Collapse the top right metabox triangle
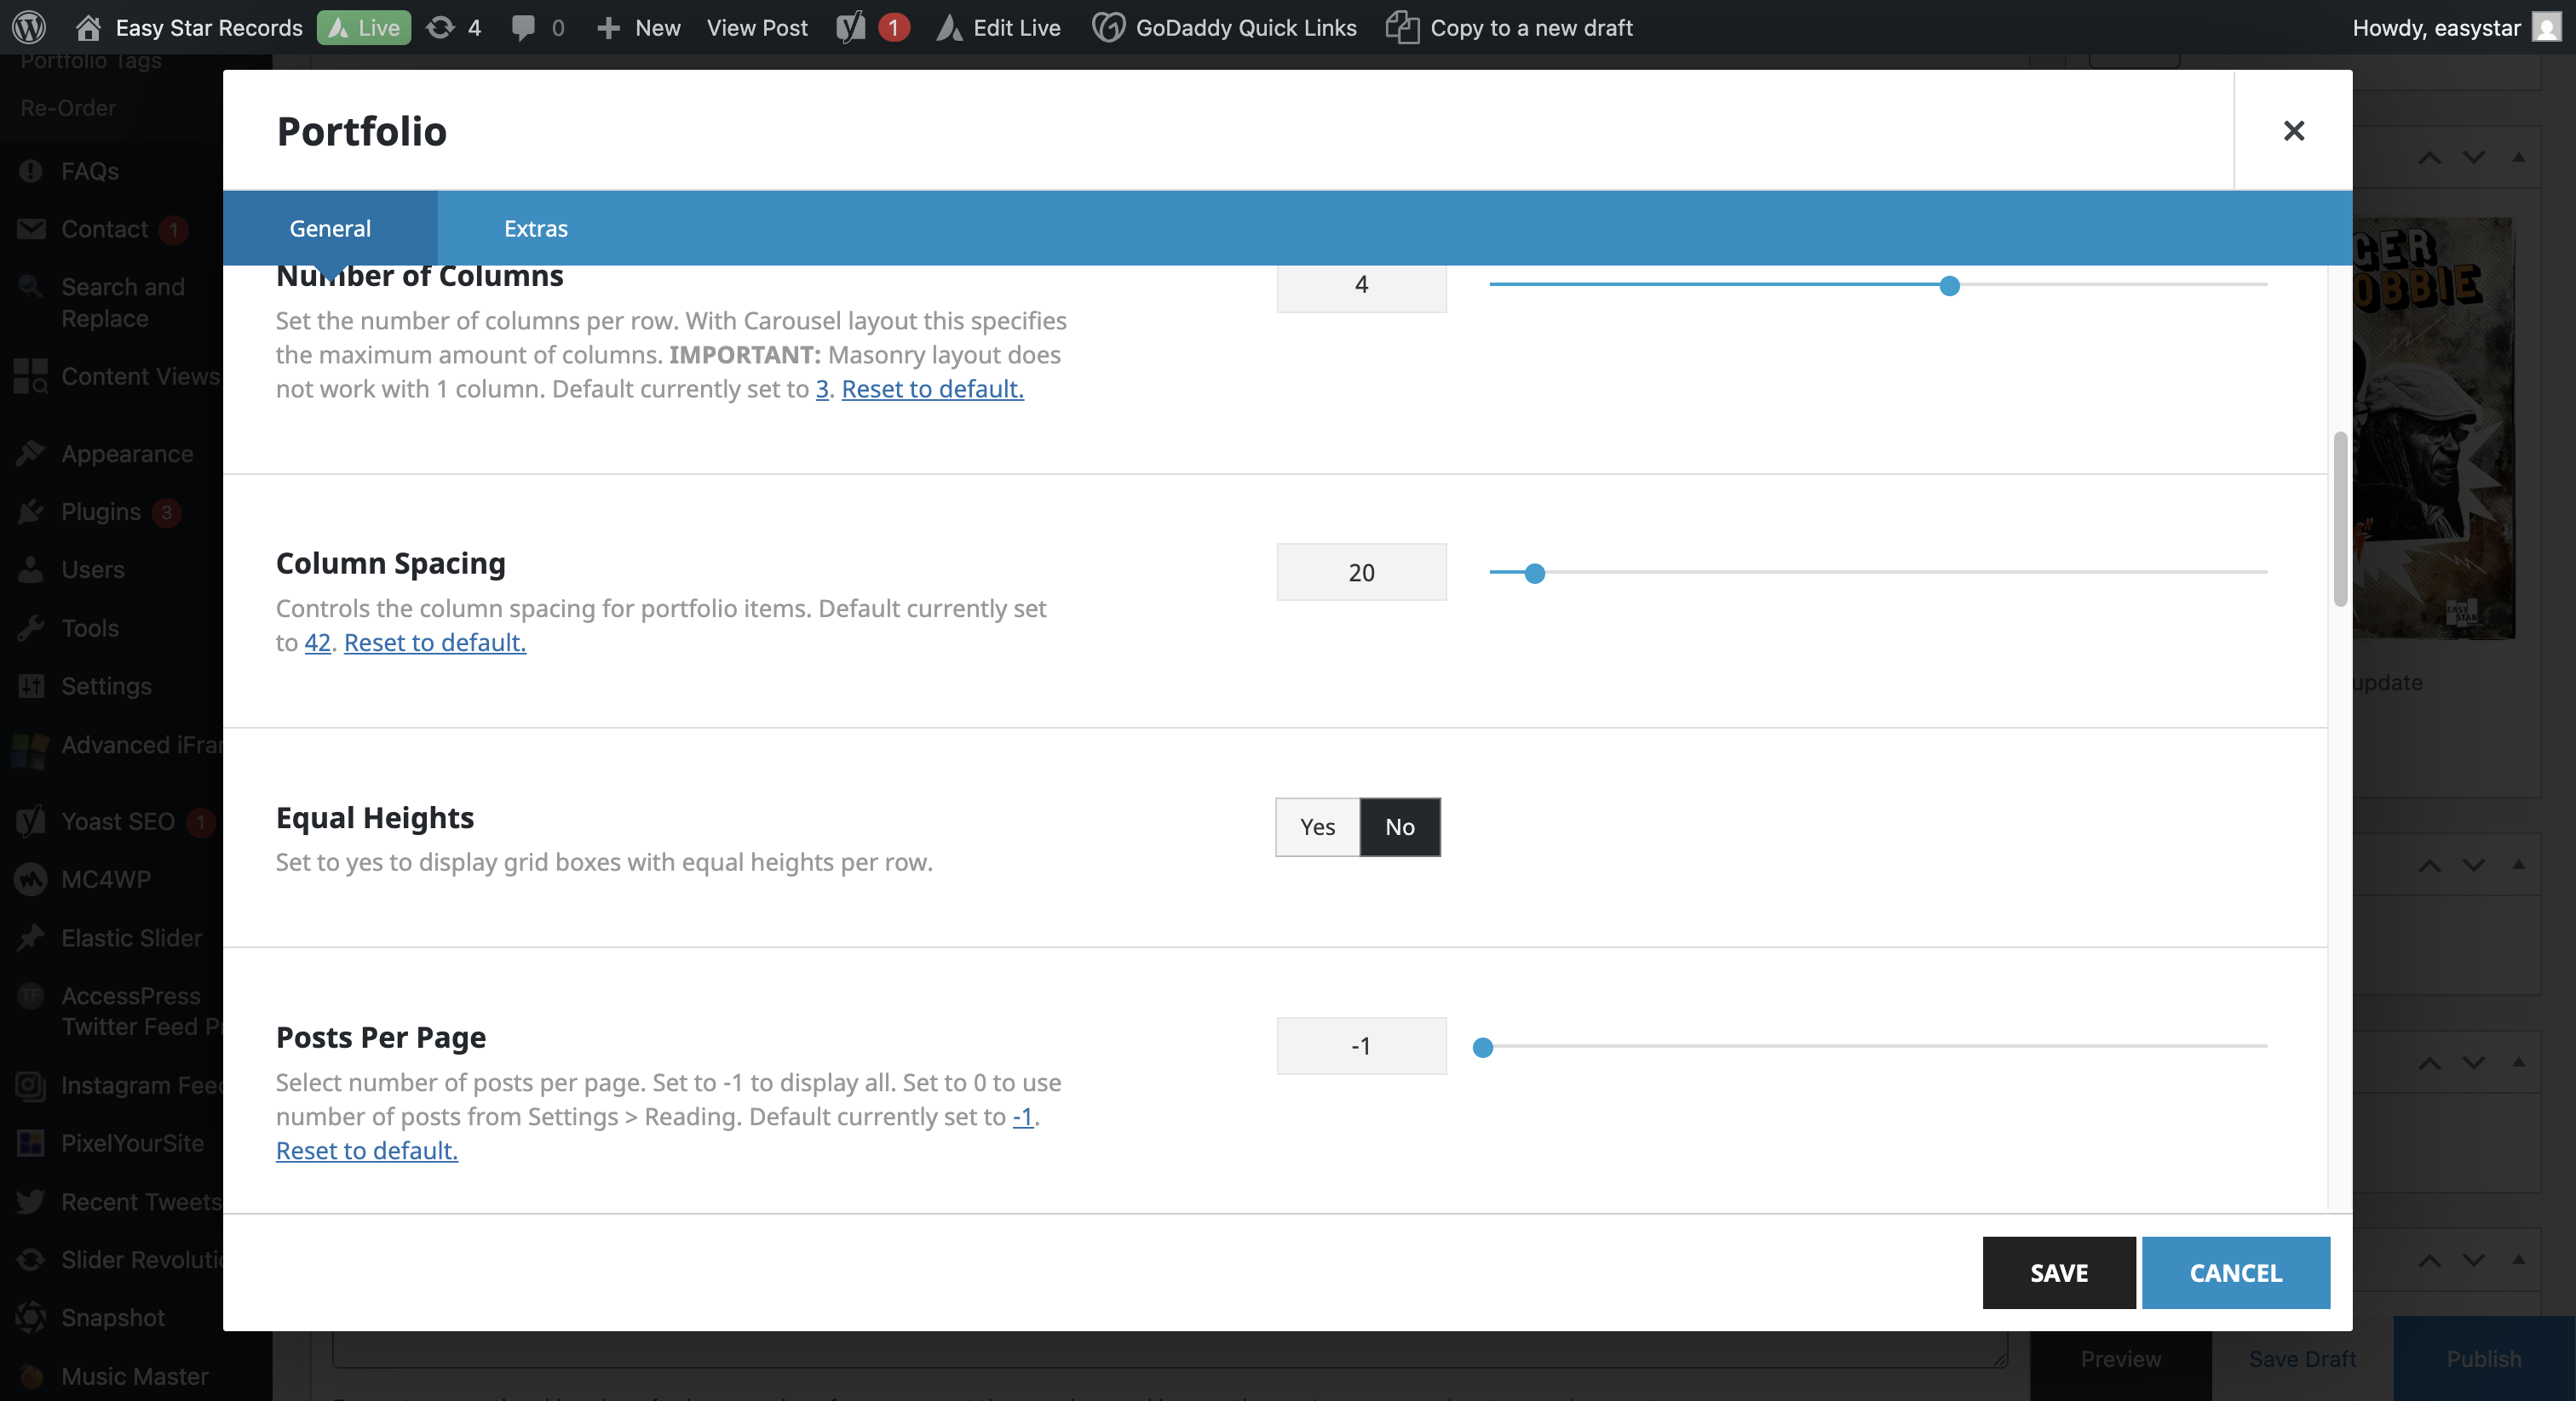2576x1401 pixels. tap(2518, 157)
